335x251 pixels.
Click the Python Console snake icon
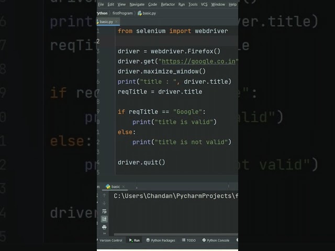pyautogui.click(x=204, y=241)
